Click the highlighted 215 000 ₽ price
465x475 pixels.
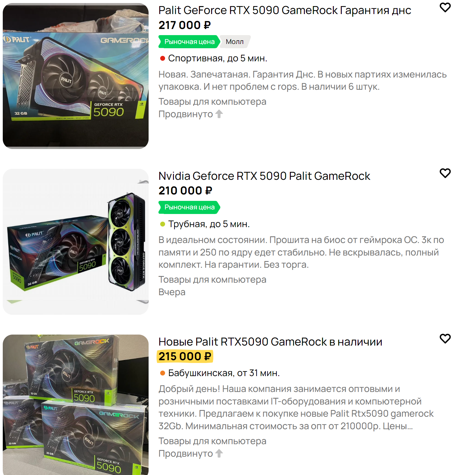point(185,356)
